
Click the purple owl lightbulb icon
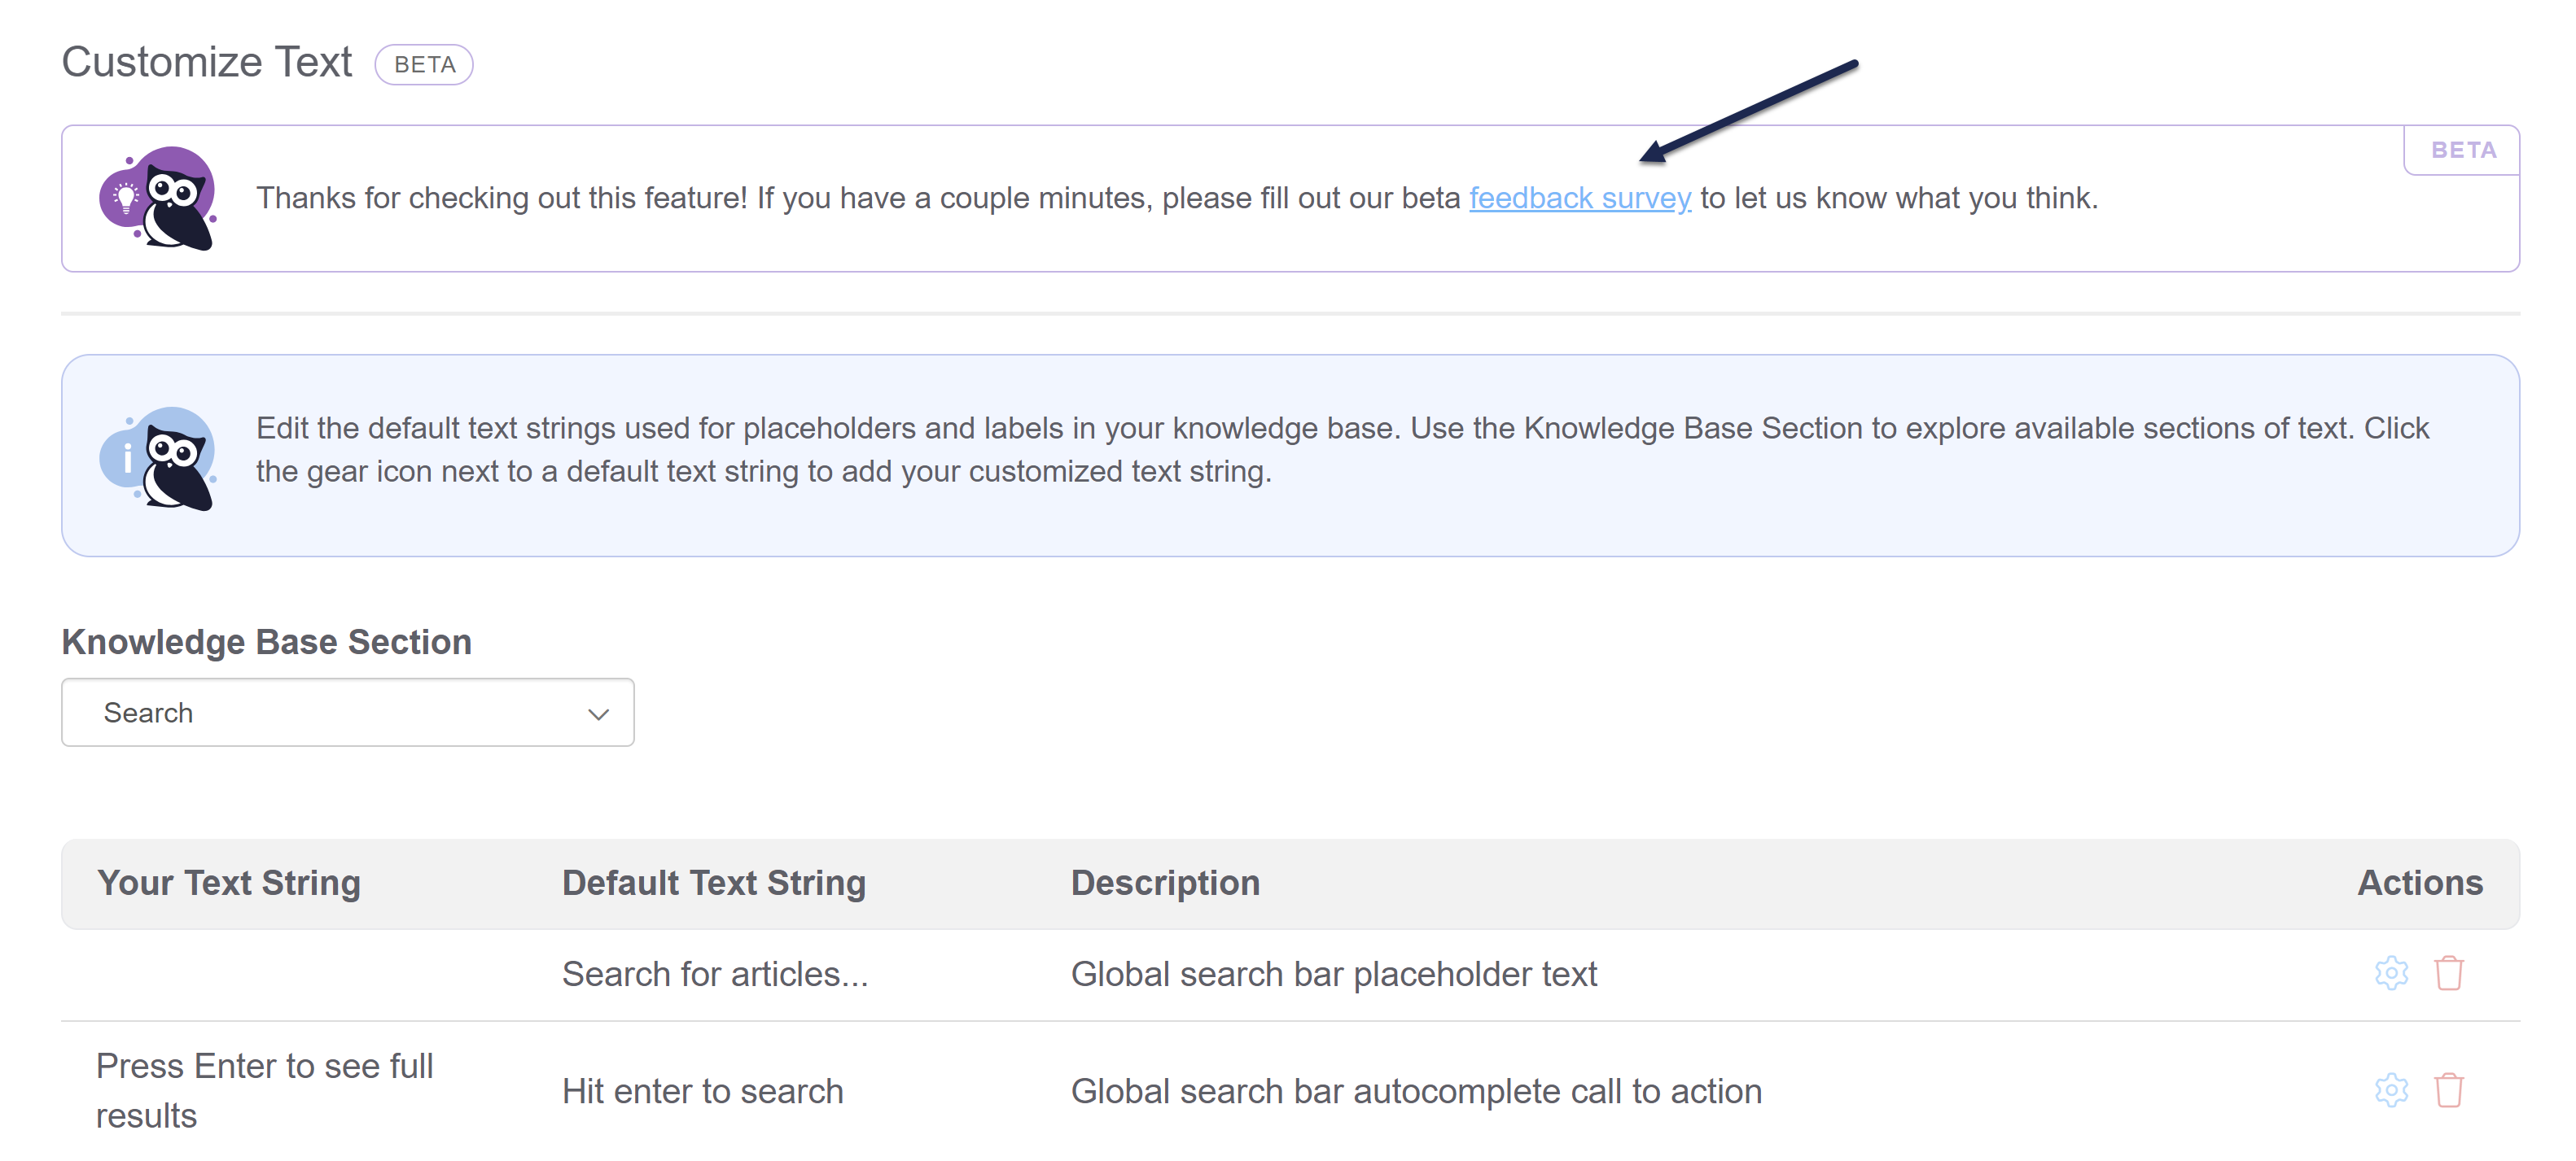(158, 198)
